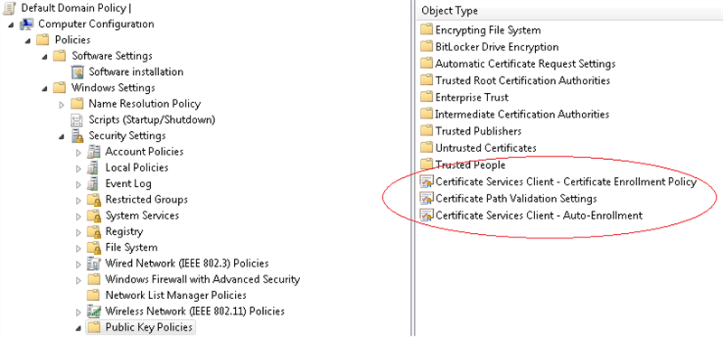The height and width of the screenshot is (337, 723).
Task: Click the Auto-Enrollment certificate icon
Action: [x=427, y=215]
